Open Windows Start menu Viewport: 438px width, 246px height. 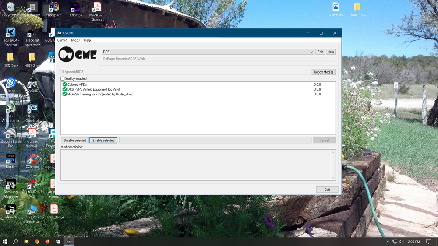pyautogui.click(x=5, y=242)
